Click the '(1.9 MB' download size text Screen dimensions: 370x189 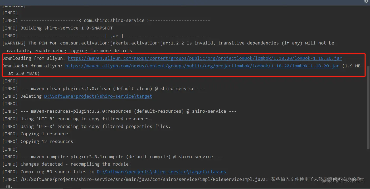[x=351, y=66]
